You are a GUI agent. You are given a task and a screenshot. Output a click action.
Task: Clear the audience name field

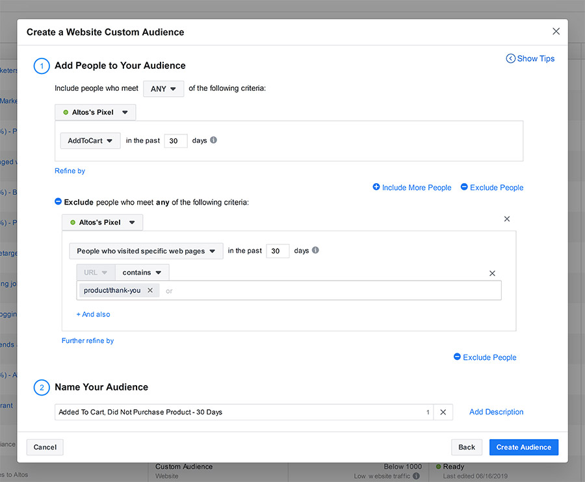[x=443, y=412]
